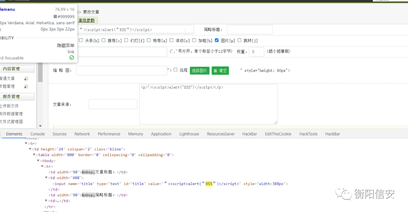Click the 文章来源 input field
Viewport: 408px width, 212px height.
[x=113, y=104]
